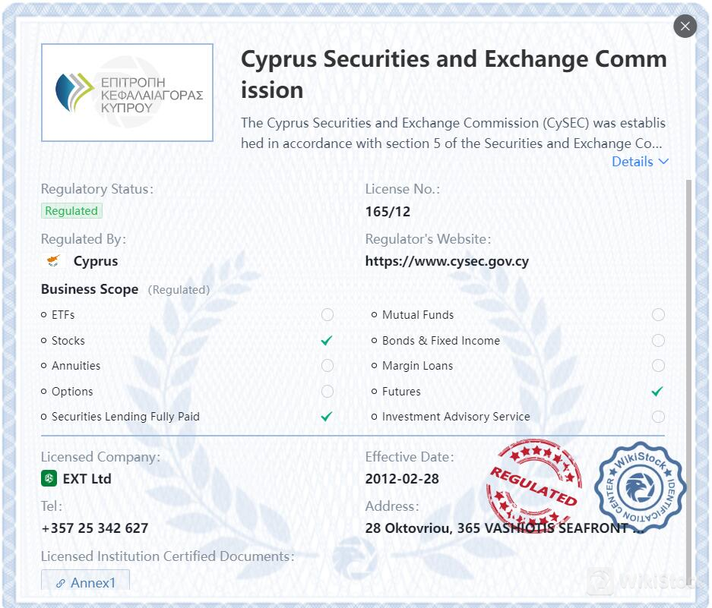Toggle the Options scope indicator
This screenshot has height=608, width=712.
328,391
